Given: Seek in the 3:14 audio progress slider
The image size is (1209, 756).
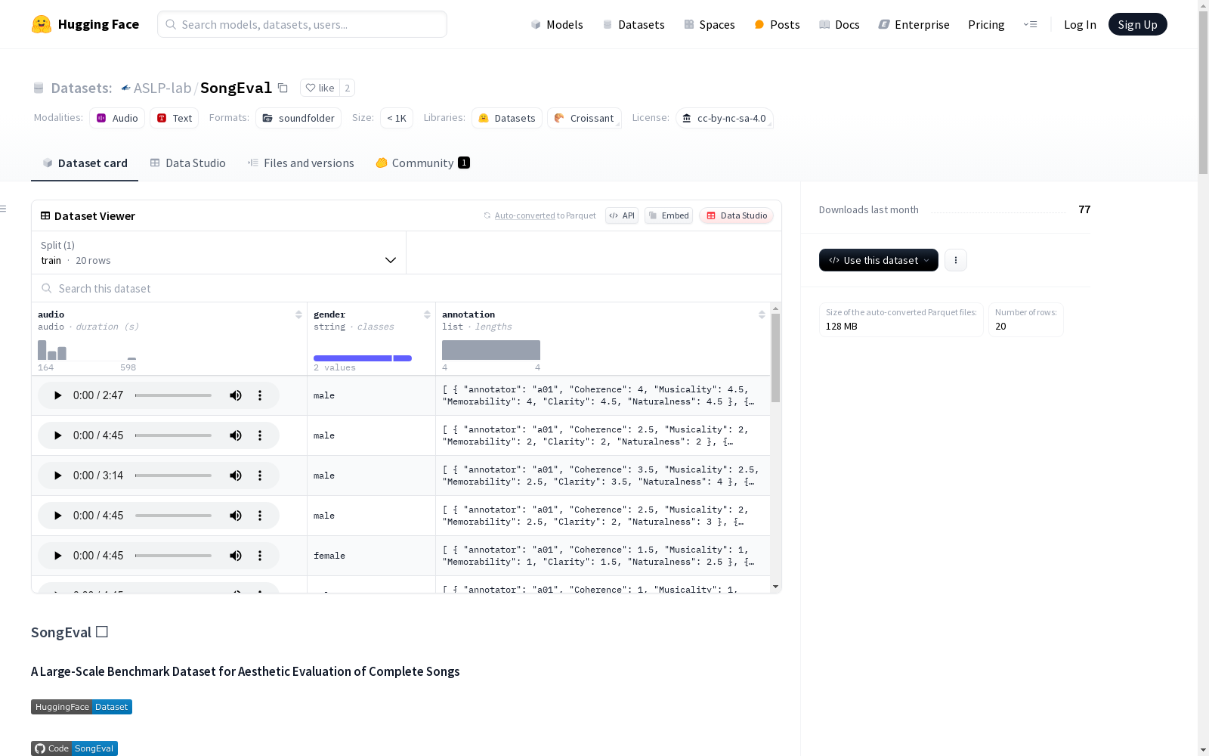Looking at the screenshot, I should click(x=173, y=476).
